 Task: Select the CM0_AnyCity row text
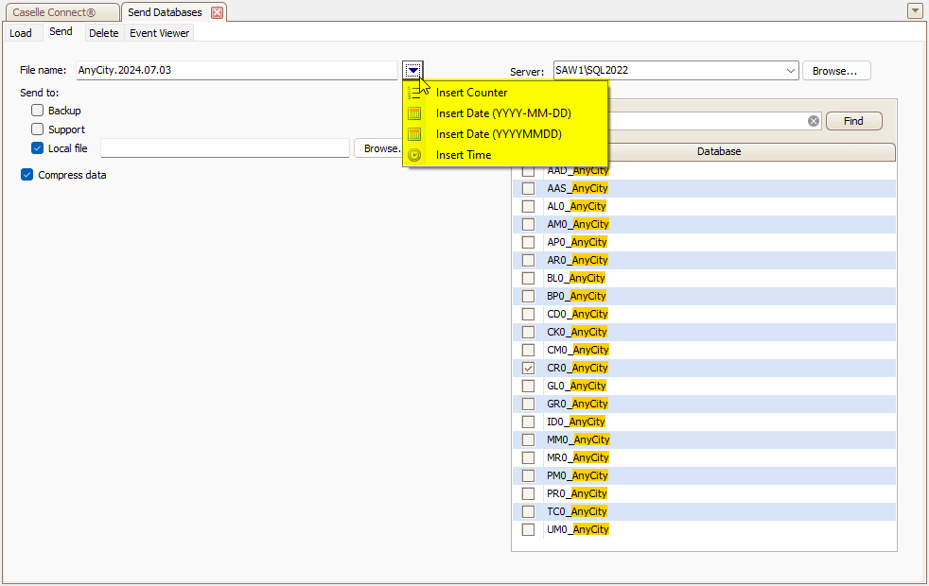[578, 350]
